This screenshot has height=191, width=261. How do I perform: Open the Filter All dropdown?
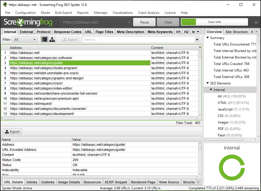pyautogui.click(x=25, y=40)
